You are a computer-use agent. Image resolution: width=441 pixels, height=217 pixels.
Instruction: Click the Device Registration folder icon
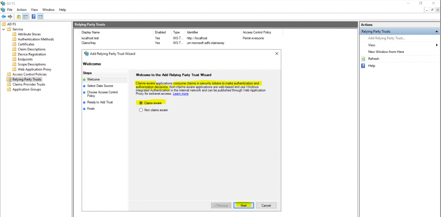(14, 54)
